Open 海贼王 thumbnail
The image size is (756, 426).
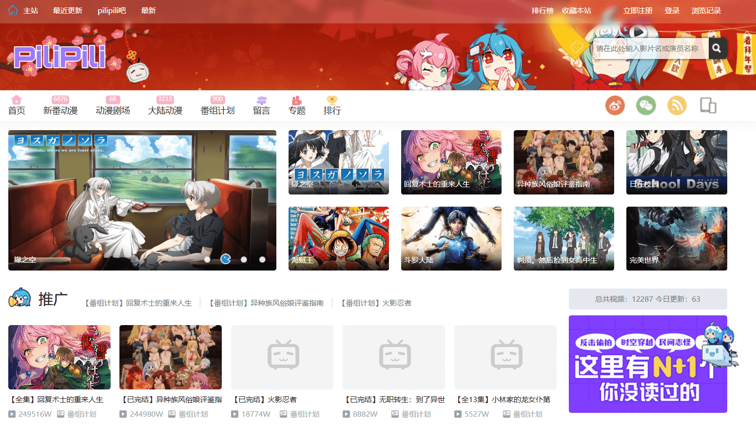pyautogui.click(x=339, y=238)
